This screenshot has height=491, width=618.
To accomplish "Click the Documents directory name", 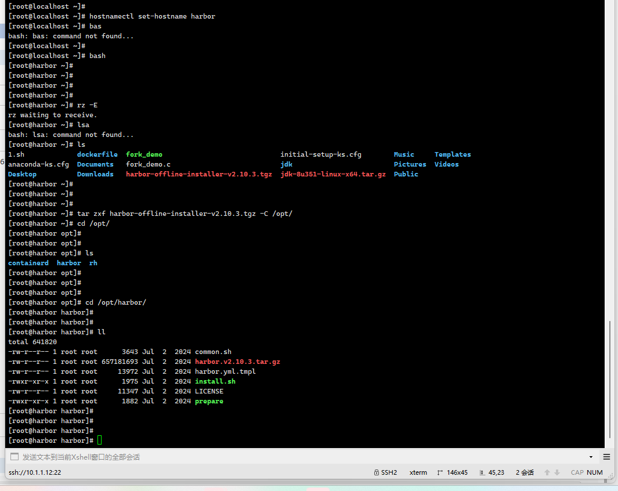I will tap(95, 164).
